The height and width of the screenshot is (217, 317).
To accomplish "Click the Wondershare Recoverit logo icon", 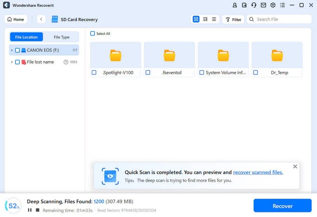I will 6,5.
